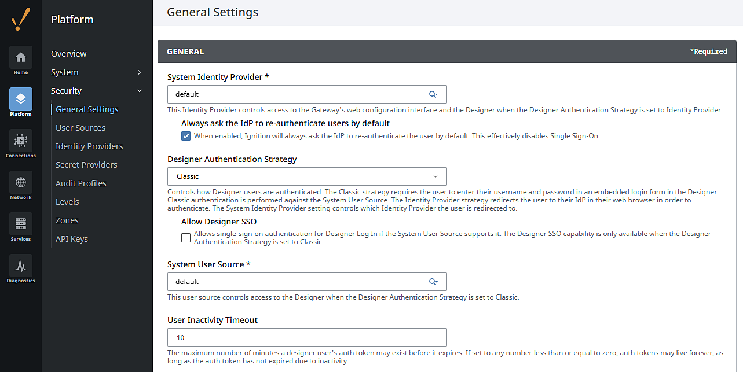743x372 pixels.
Task: Click the Security menu label
Action: click(x=67, y=91)
